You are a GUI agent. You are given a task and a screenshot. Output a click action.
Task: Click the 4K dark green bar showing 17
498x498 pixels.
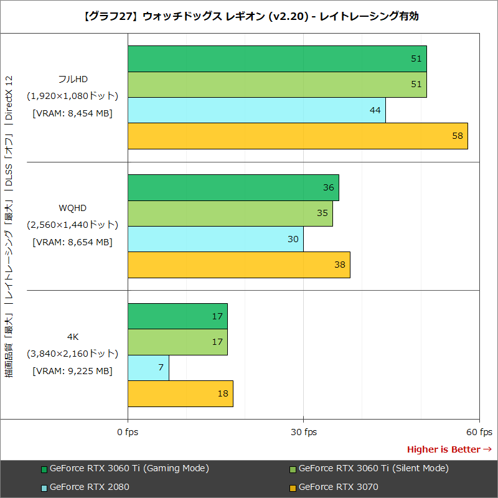click(177, 316)
